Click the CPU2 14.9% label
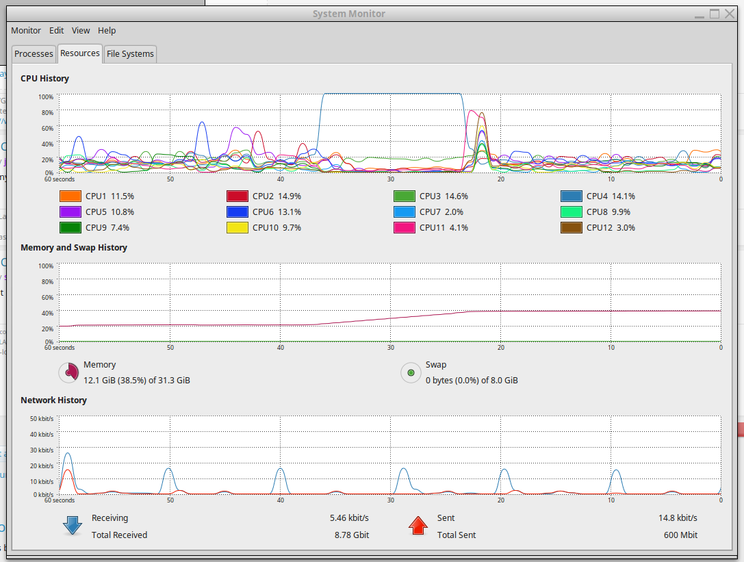The width and height of the screenshot is (744, 562). [x=277, y=196]
